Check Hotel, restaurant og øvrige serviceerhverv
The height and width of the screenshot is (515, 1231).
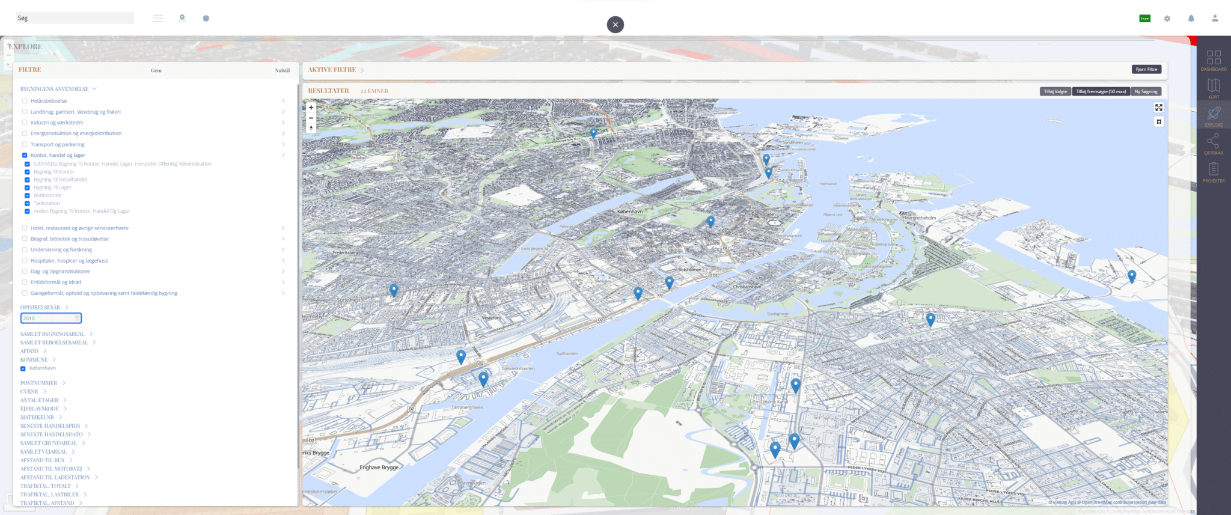pyautogui.click(x=25, y=228)
